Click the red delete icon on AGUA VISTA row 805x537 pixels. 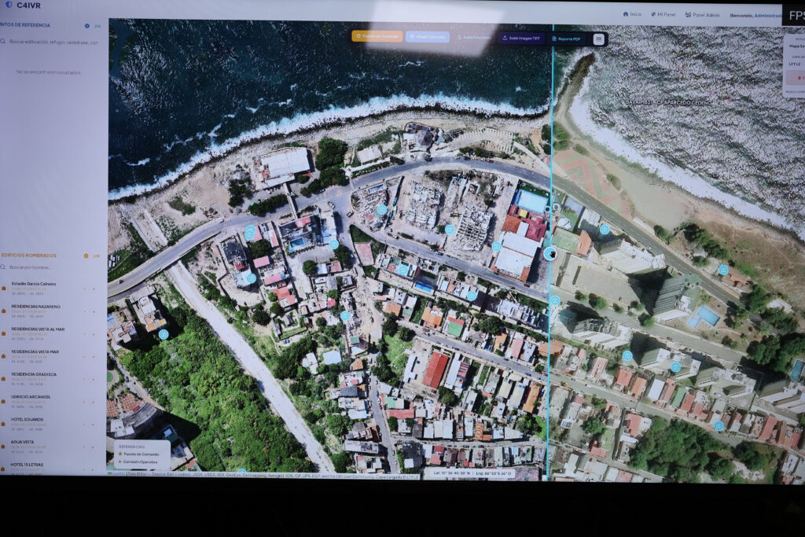tap(94, 447)
